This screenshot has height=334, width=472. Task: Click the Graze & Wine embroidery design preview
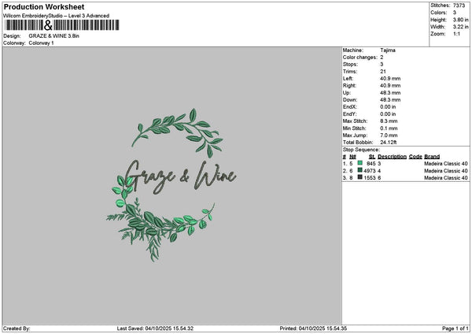[171, 185]
